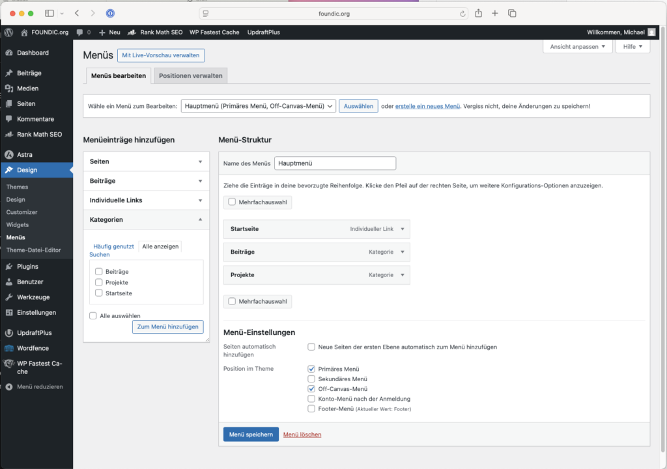667x469 pixels.
Task: Click the Menü speichern button
Action: [251, 435]
